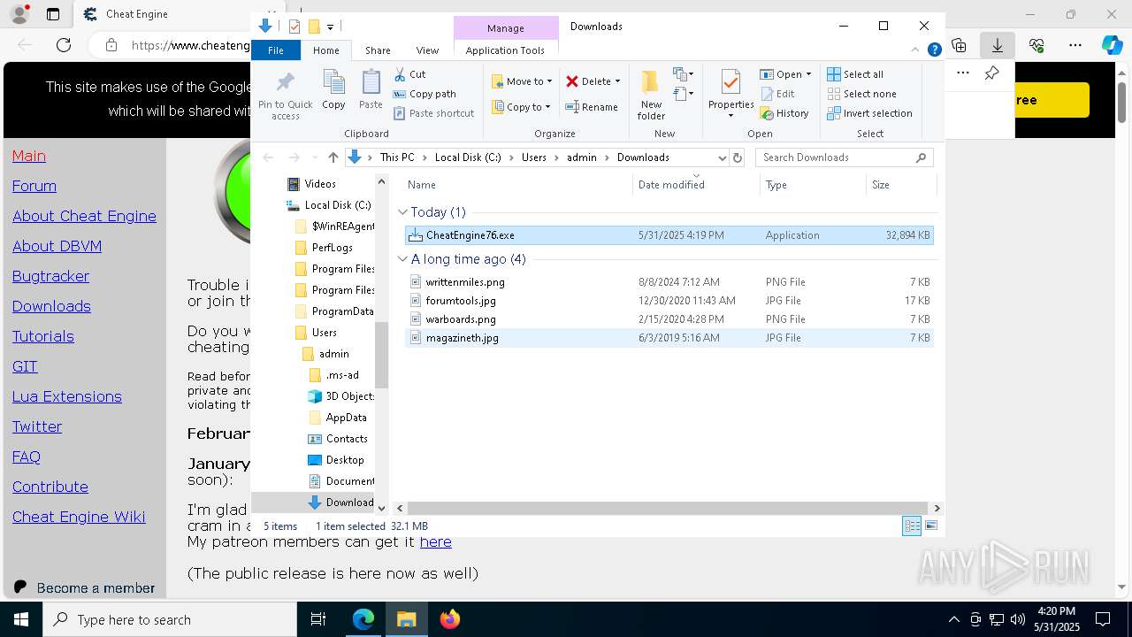Open Microsoft Edge from taskbar

363,619
